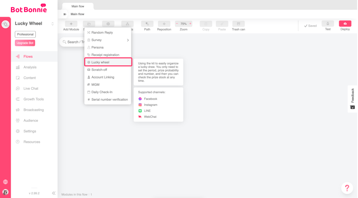This screenshot has height=198, width=358.
Task: Click the Test flask icon
Action: [x=328, y=24]
